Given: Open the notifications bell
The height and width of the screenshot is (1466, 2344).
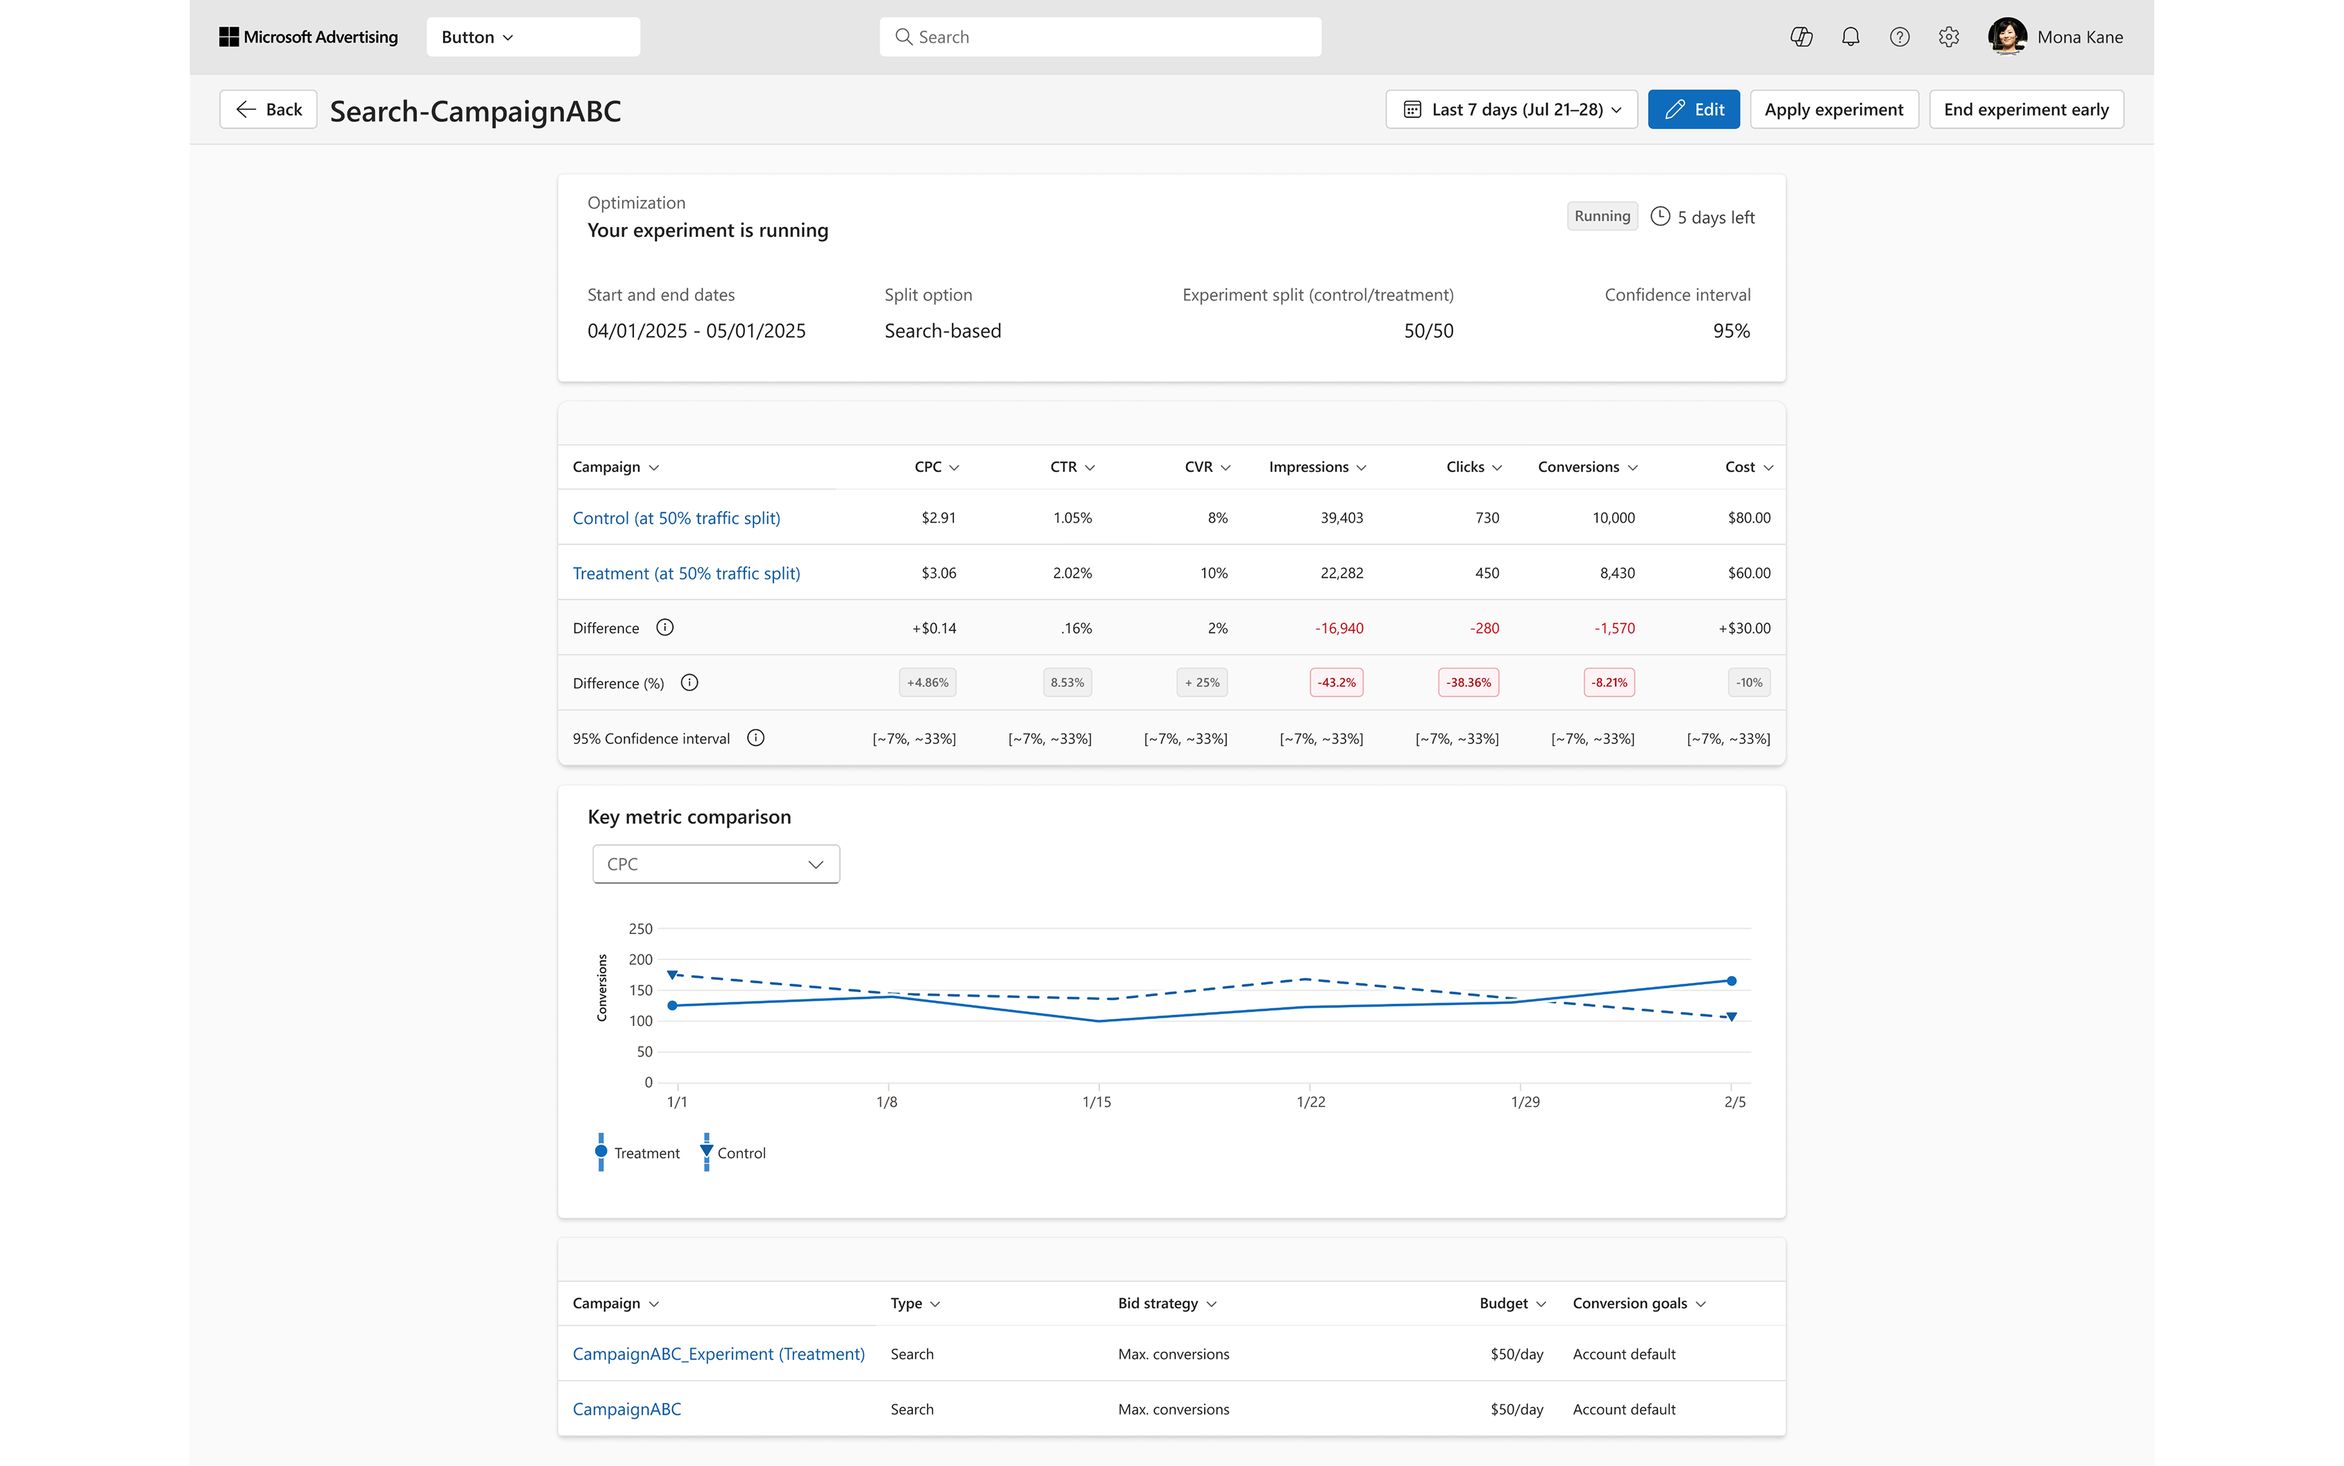Looking at the screenshot, I should coord(1850,37).
